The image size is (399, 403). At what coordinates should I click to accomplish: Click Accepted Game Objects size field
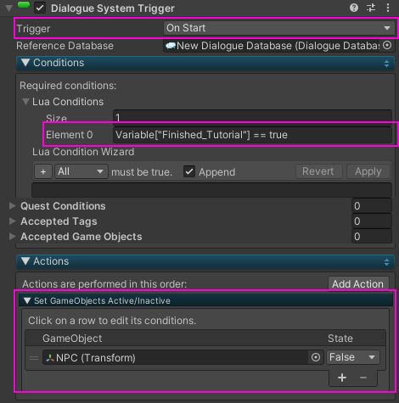point(372,237)
